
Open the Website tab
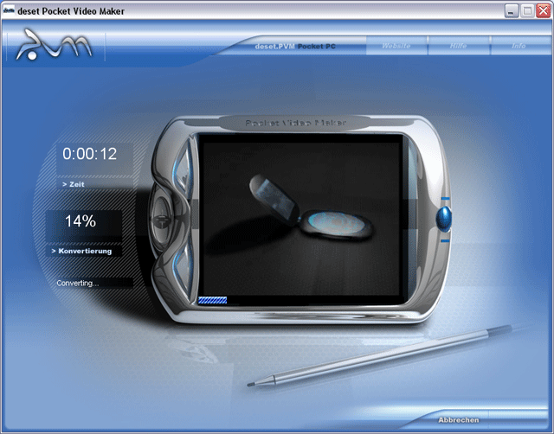396,46
